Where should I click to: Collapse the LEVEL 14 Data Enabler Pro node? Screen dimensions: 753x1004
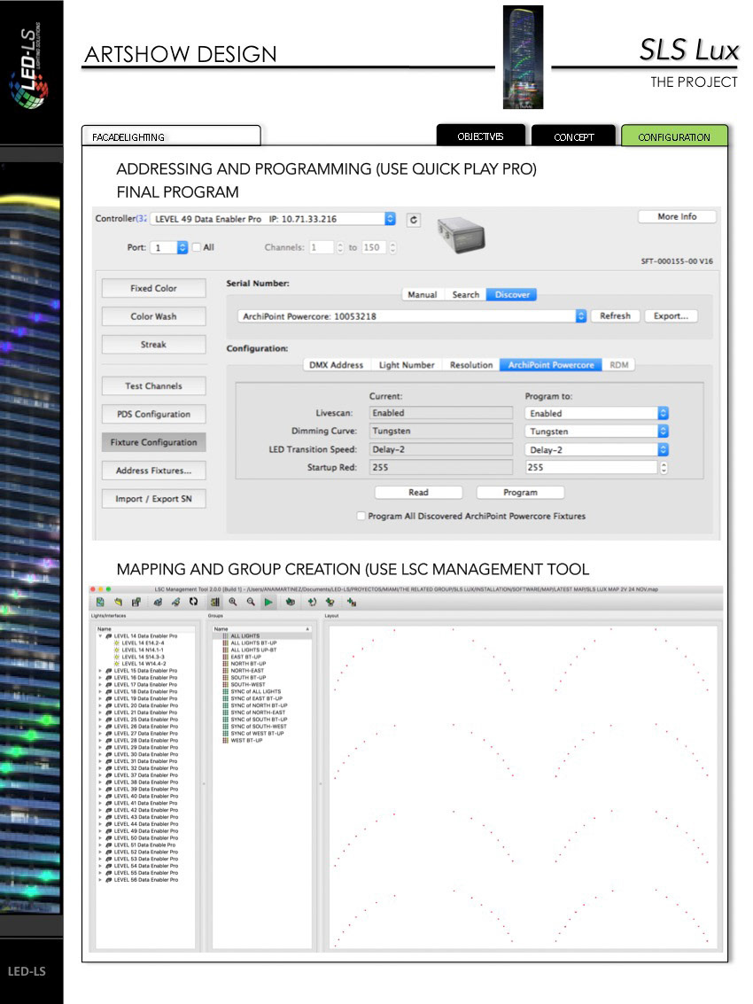click(x=100, y=636)
